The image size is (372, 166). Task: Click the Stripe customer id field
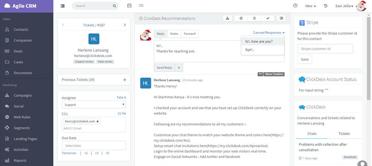click(325, 49)
